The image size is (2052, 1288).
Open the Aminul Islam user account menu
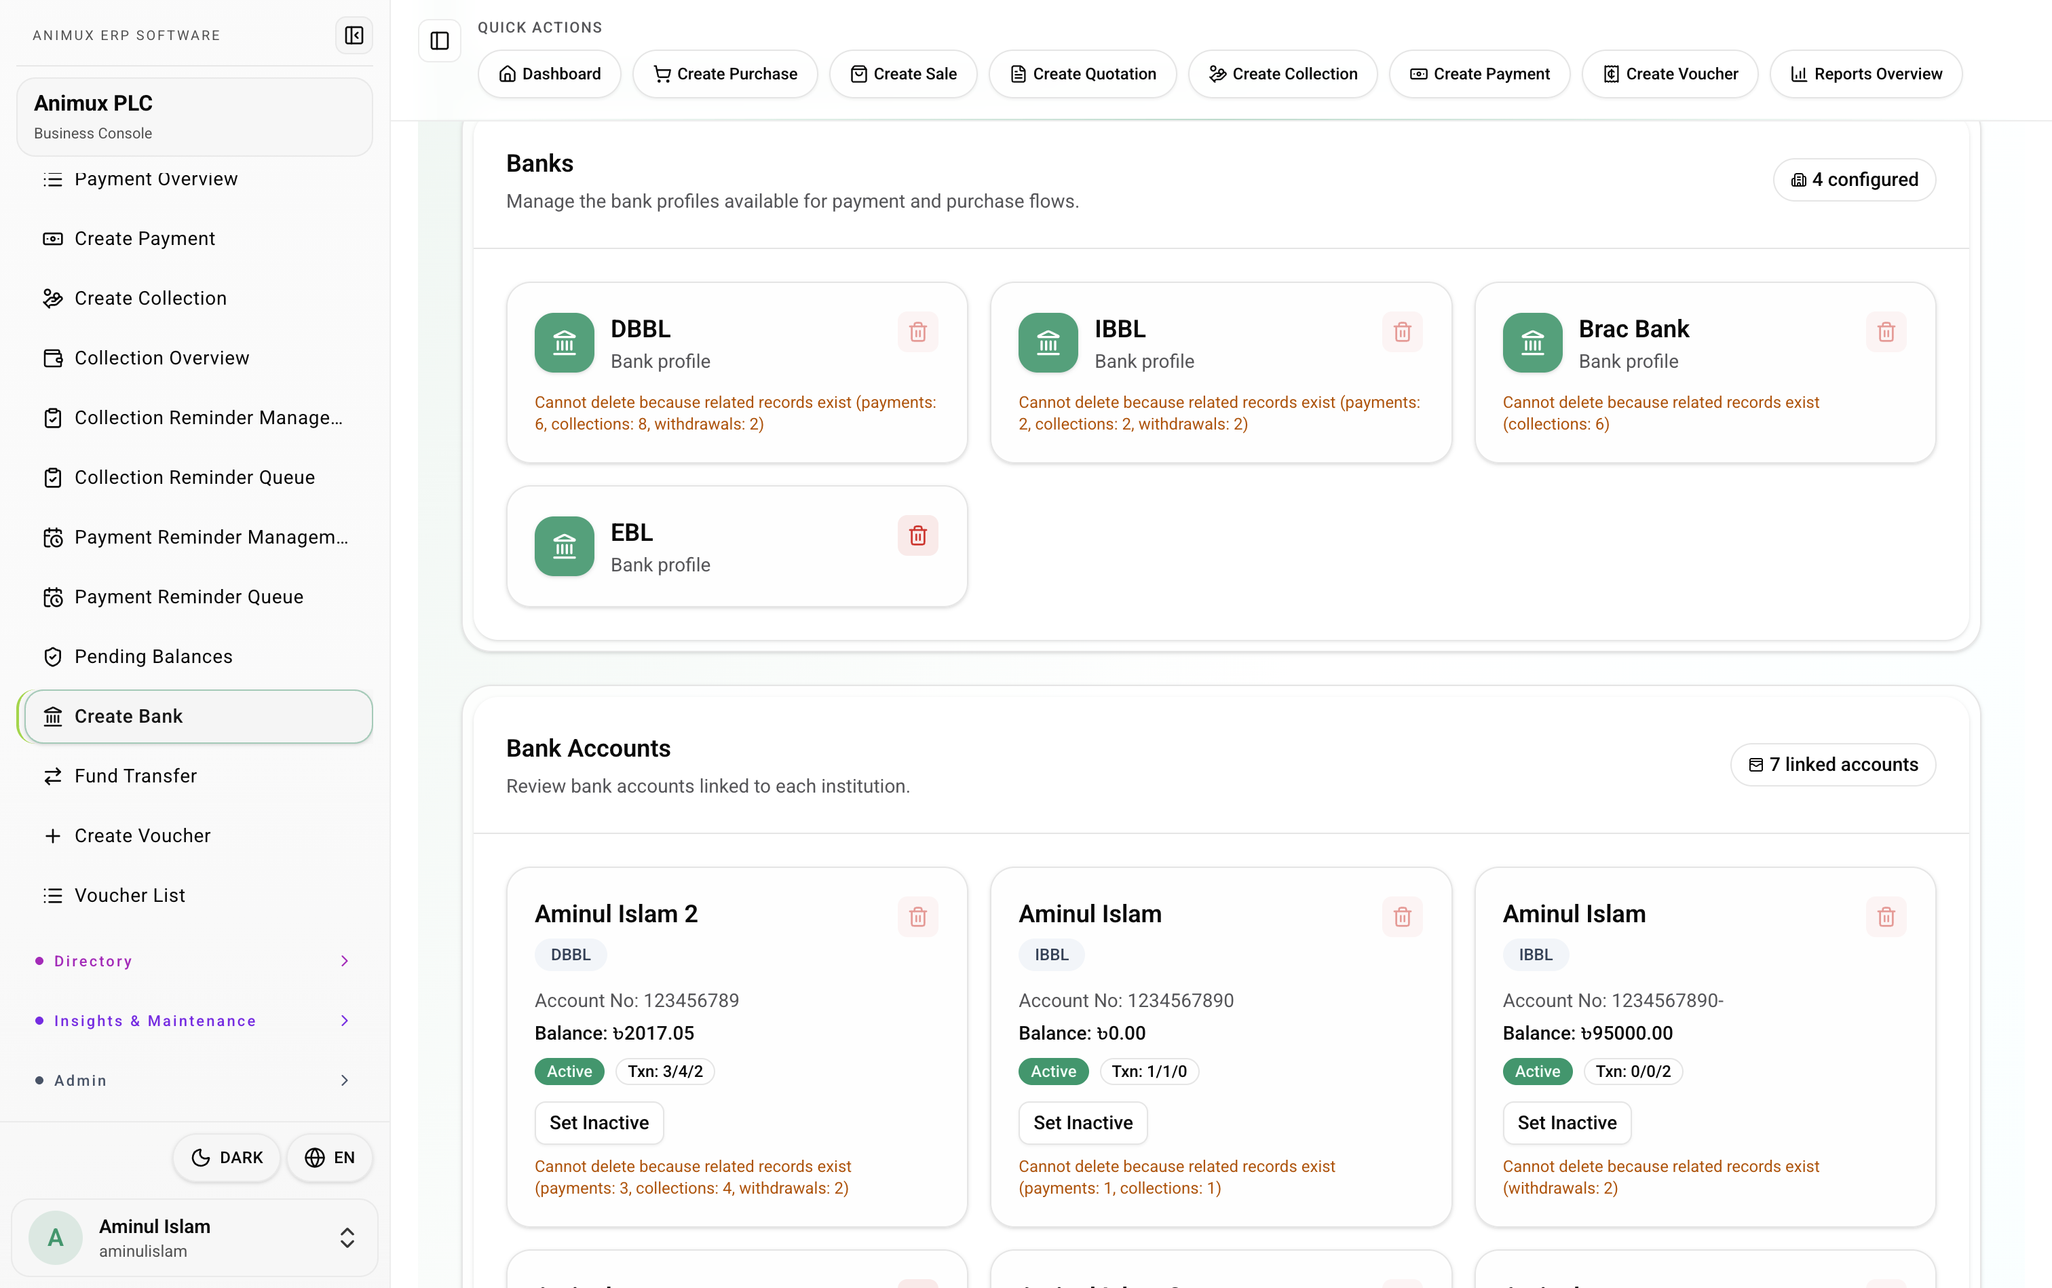click(x=194, y=1238)
